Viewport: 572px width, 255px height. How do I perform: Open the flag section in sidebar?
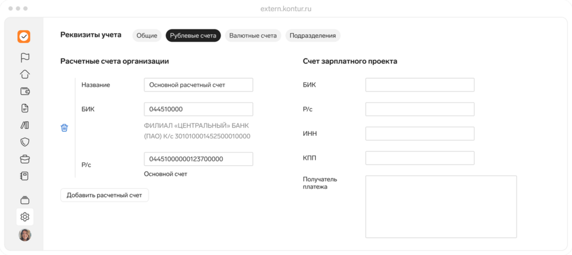25,58
